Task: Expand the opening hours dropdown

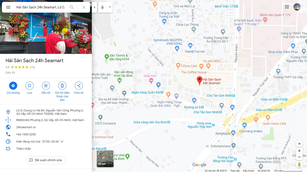Action: click(x=62, y=142)
